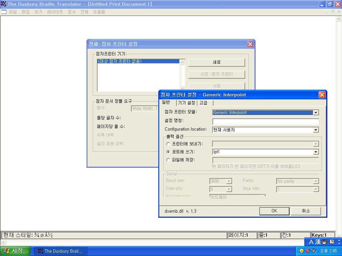
Task: Click the document icon left of 파일 menu
Action: (4, 12)
